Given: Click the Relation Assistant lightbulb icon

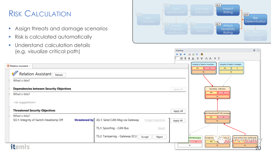Looking at the screenshot, I should 15,73.
